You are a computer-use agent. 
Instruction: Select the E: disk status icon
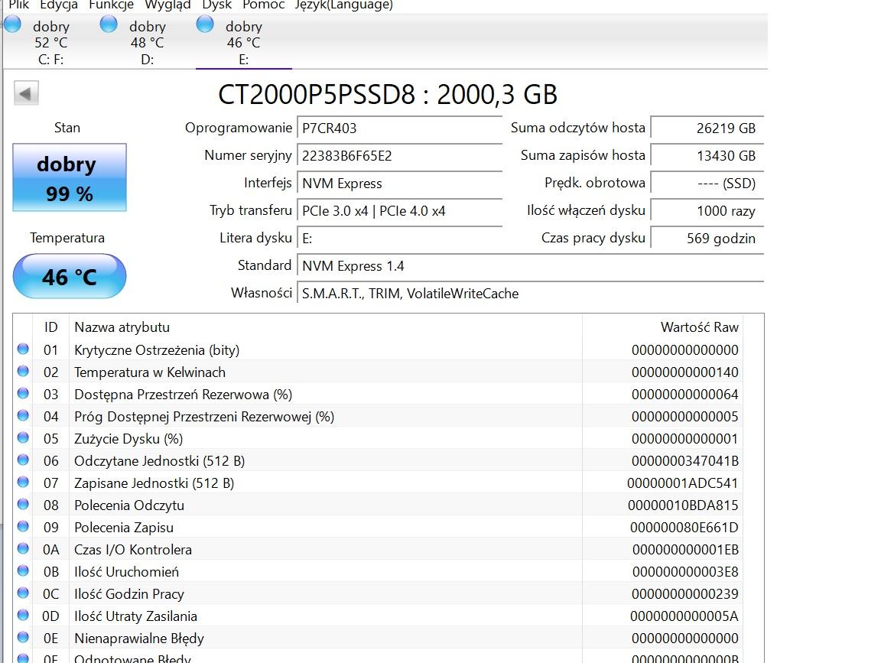click(205, 24)
